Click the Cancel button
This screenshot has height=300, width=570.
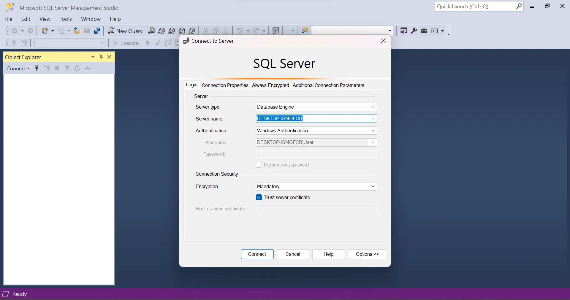coord(293,254)
